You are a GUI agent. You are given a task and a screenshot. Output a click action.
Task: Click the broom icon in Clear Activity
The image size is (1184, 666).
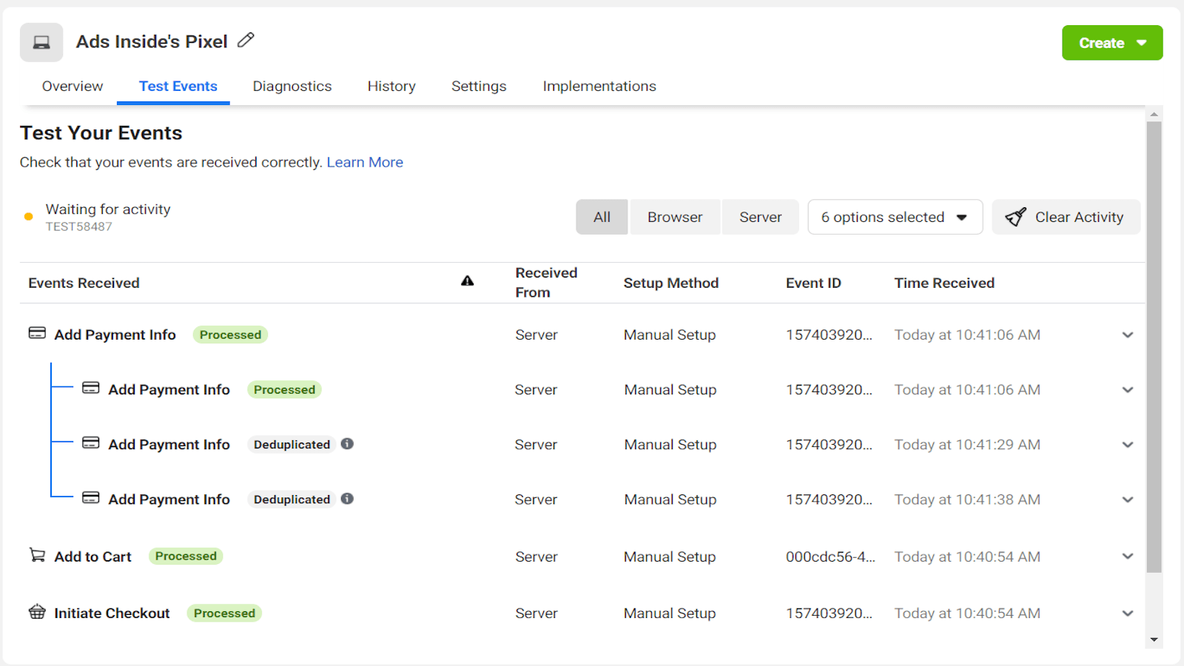pos(1017,216)
